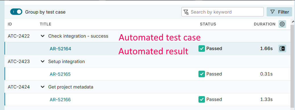Open result link AR-52166
Viewport: 295px width, 110px height.
pos(60,100)
